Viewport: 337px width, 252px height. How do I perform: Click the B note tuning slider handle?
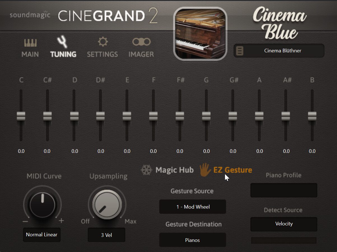pos(312,116)
